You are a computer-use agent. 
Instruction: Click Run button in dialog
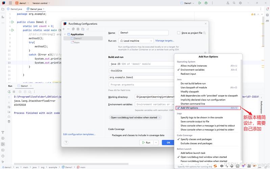pos(146,143)
